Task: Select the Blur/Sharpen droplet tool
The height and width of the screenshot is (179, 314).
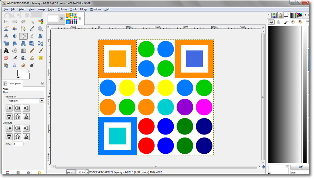Action: (x=15, y=65)
